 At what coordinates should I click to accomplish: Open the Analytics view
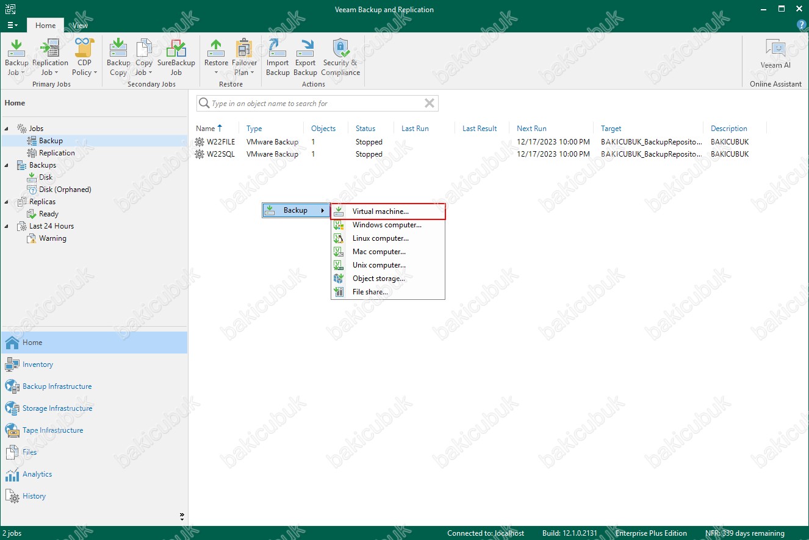[x=94, y=474]
